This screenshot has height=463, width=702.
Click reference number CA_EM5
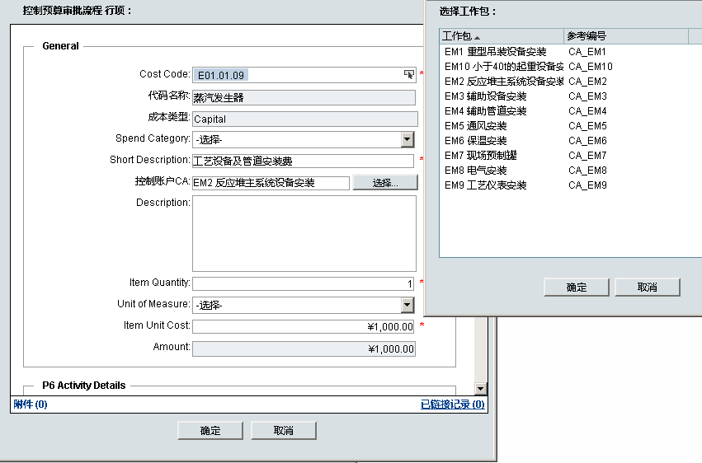(x=587, y=125)
